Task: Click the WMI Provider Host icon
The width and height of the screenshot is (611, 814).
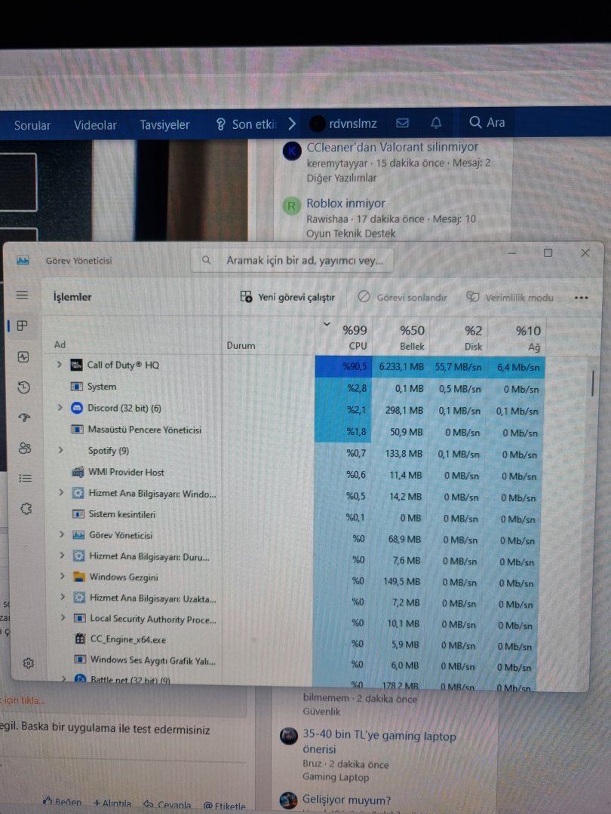Action: point(78,472)
